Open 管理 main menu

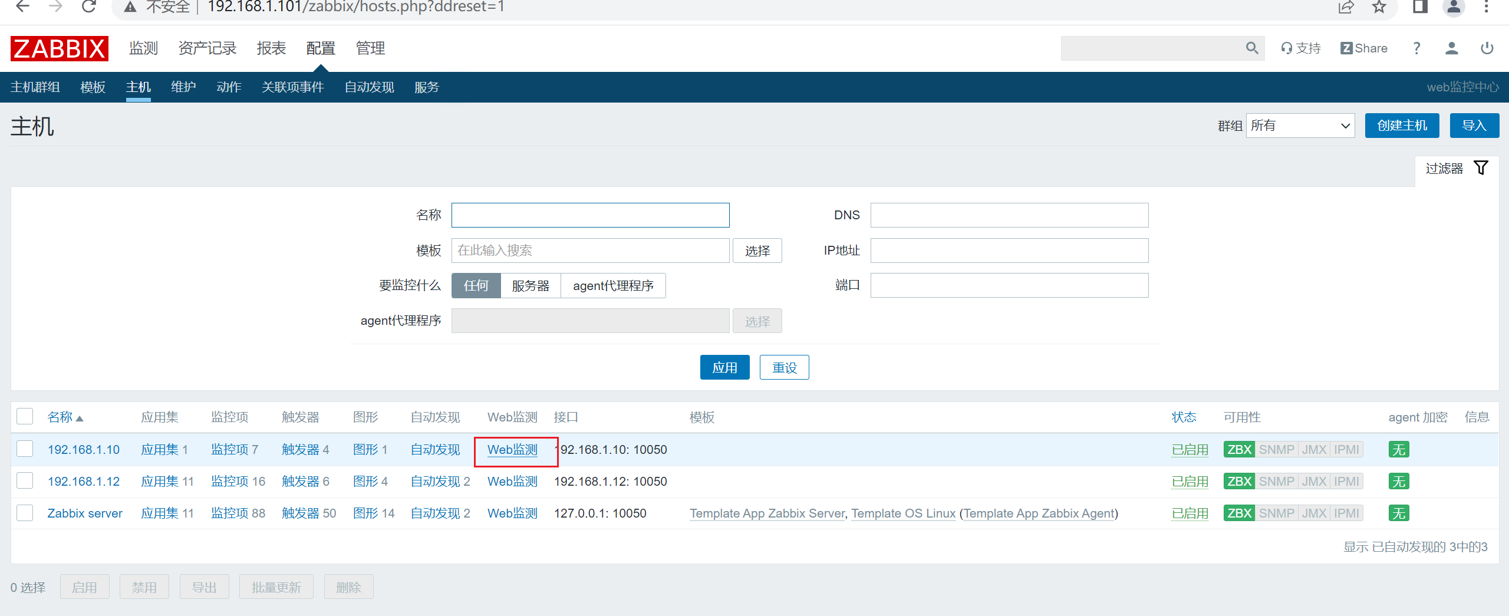pos(371,48)
